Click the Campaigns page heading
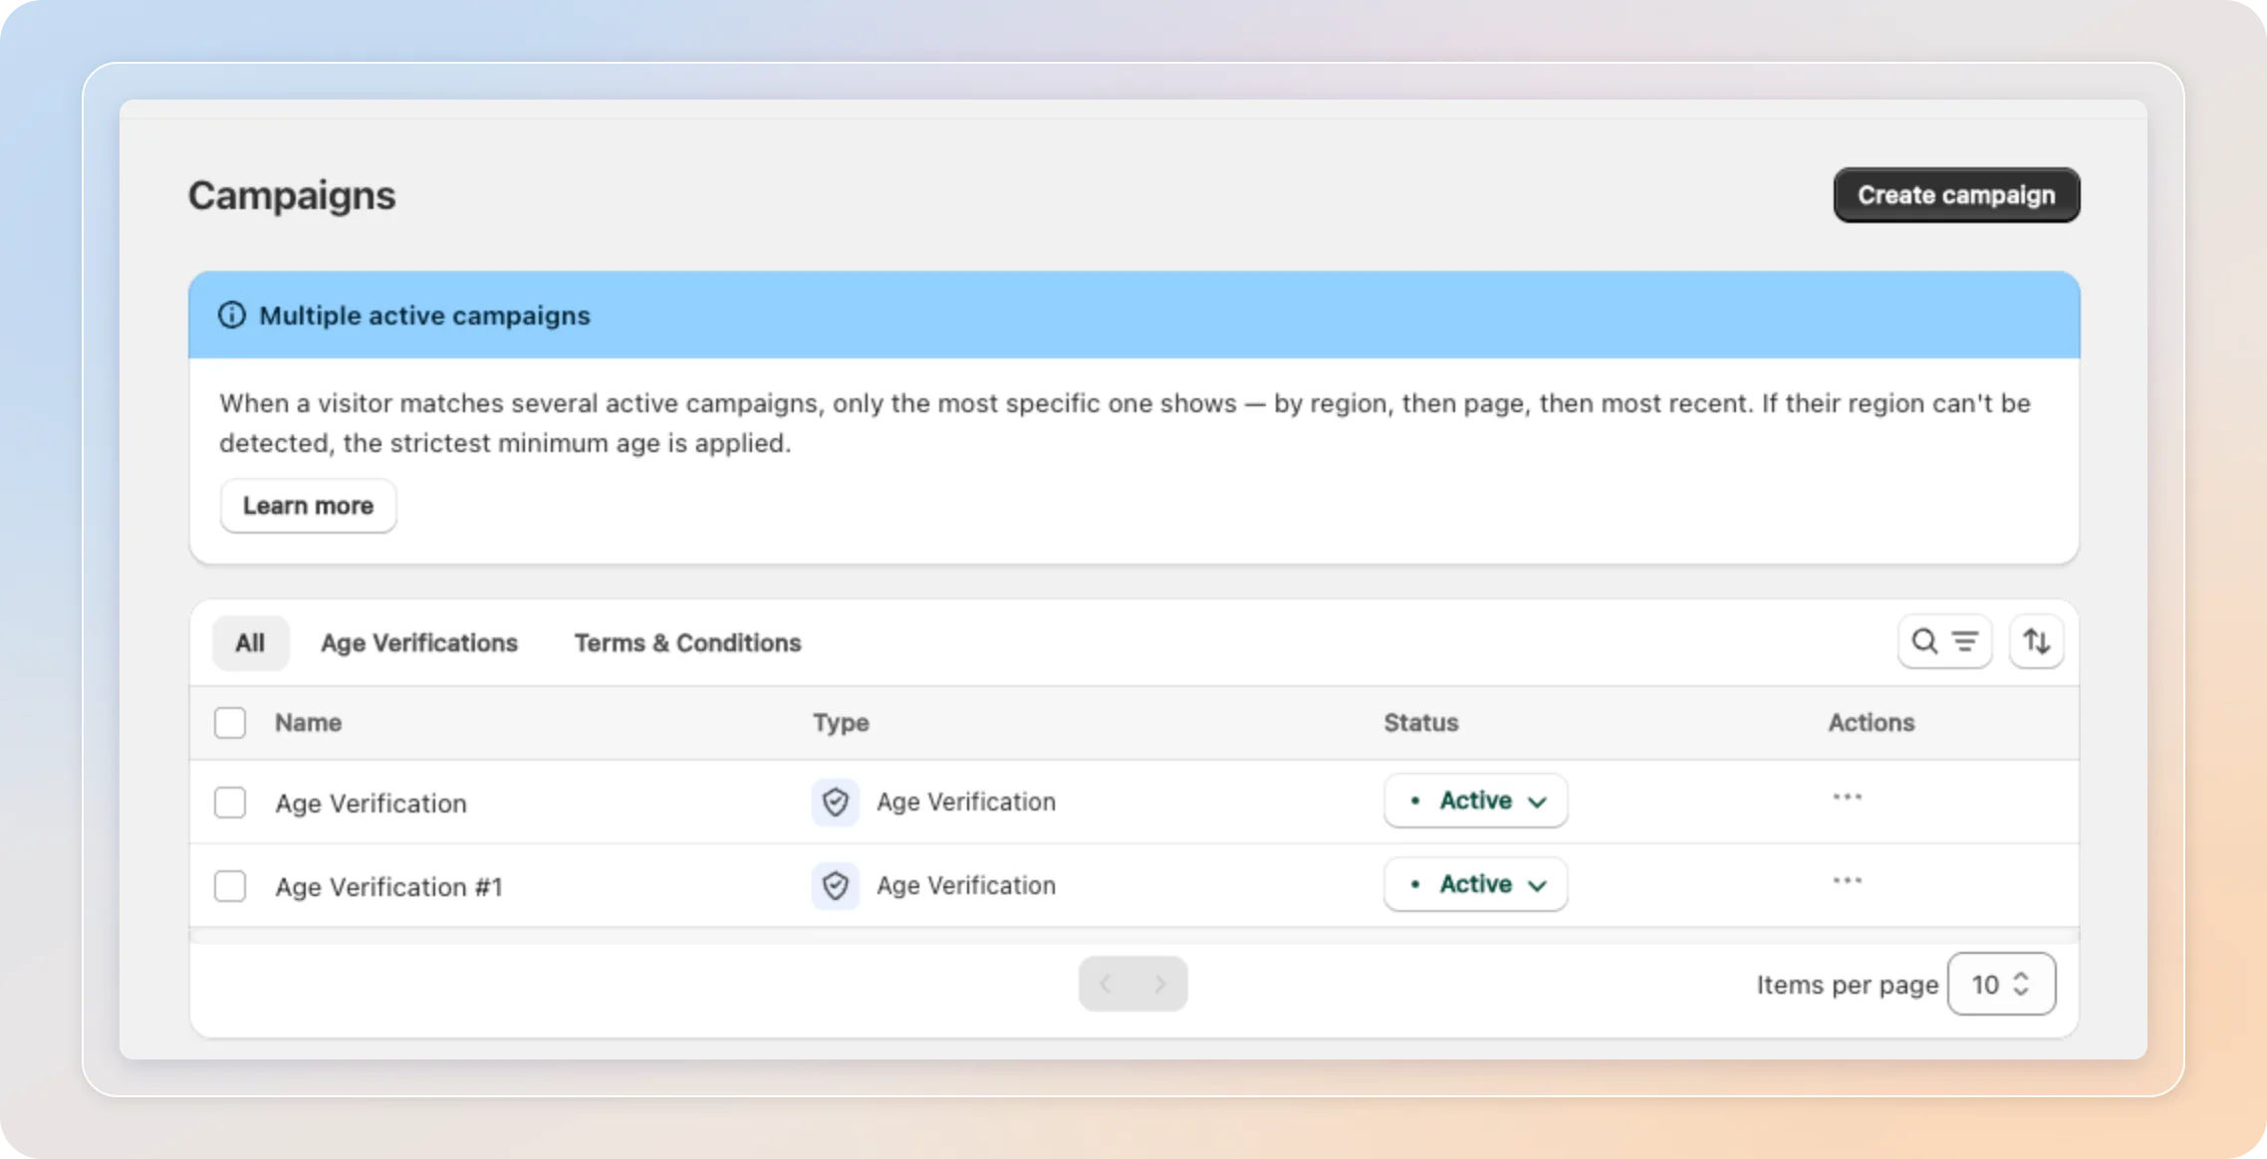Image resolution: width=2267 pixels, height=1159 pixels. [x=292, y=195]
